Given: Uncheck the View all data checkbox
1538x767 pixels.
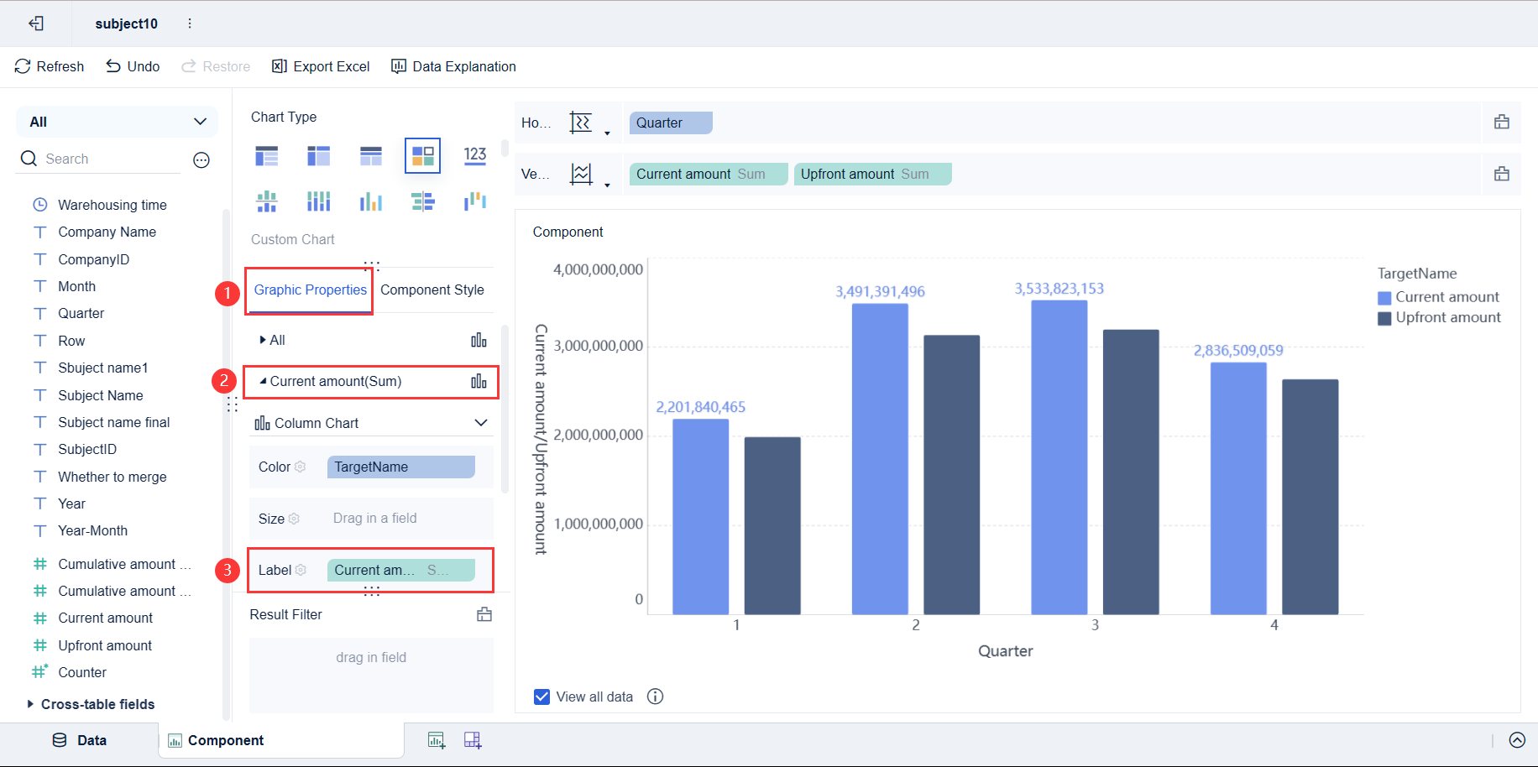Looking at the screenshot, I should point(541,697).
